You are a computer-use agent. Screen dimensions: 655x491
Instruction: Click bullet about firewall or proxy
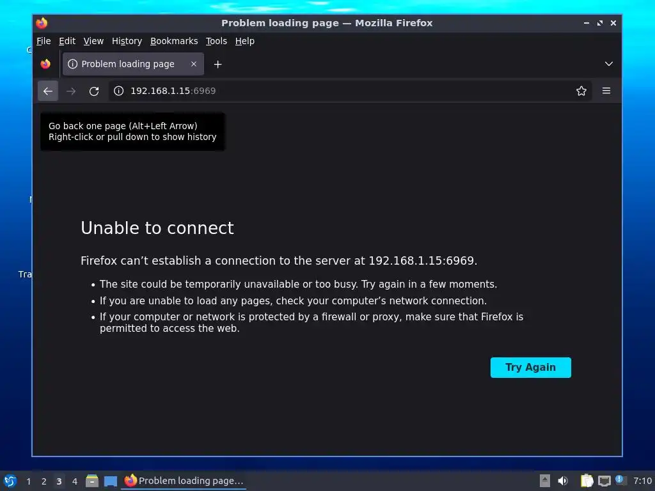click(312, 322)
